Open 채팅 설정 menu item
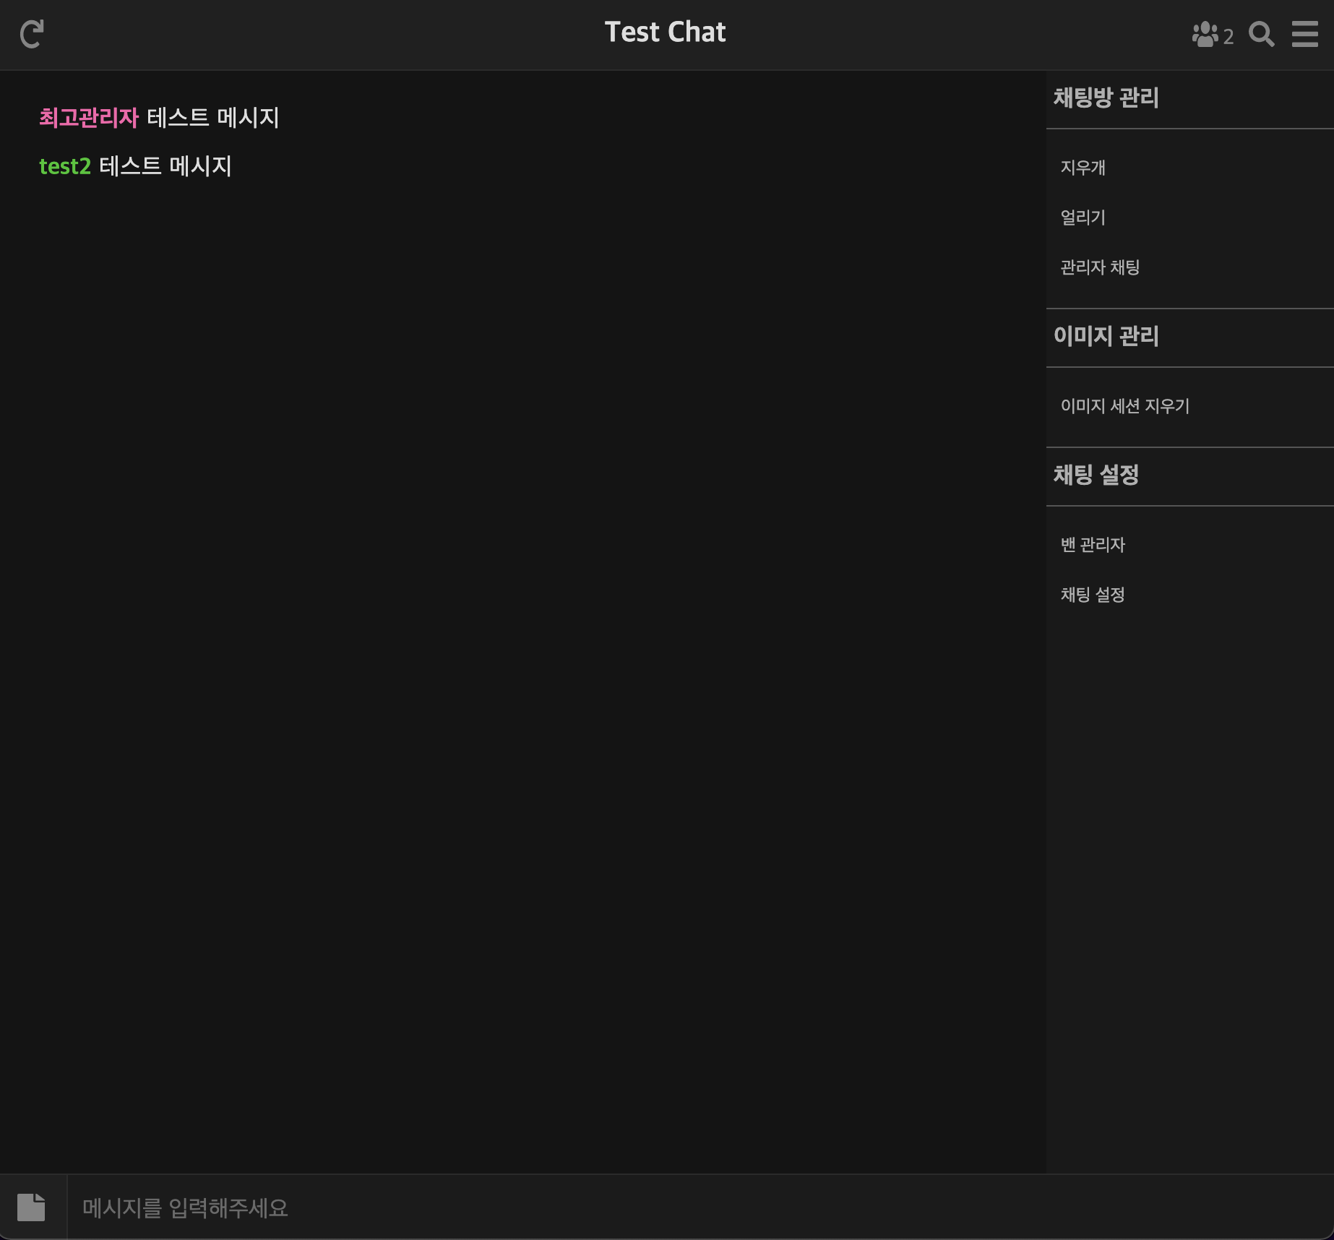 coord(1093,595)
